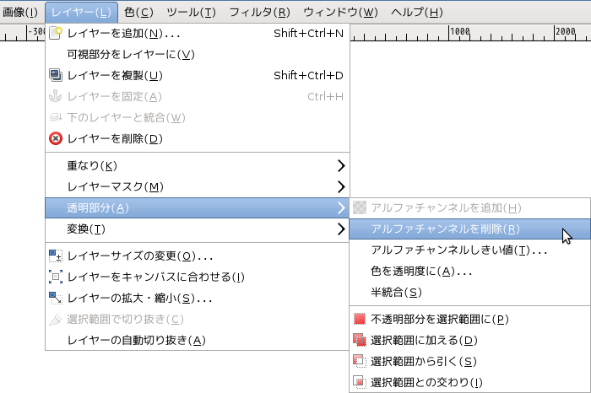The image size is (591, 393).
Task: Click the new layer icon beside レイヤーを追加
Action: 56,34
